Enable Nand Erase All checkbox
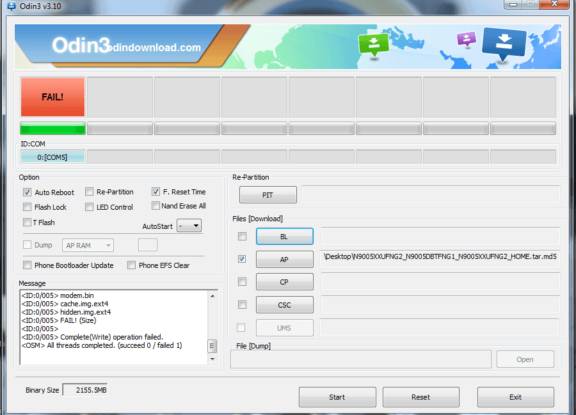The image size is (576, 415). [156, 206]
